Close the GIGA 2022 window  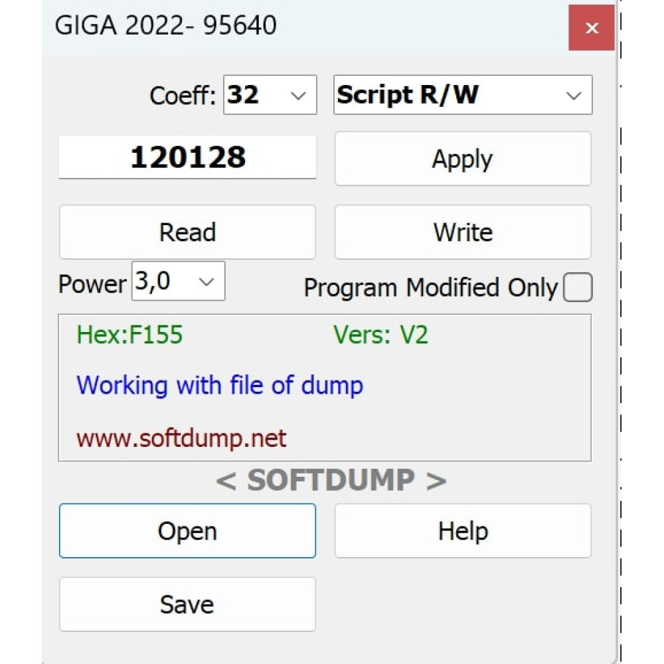tap(591, 28)
